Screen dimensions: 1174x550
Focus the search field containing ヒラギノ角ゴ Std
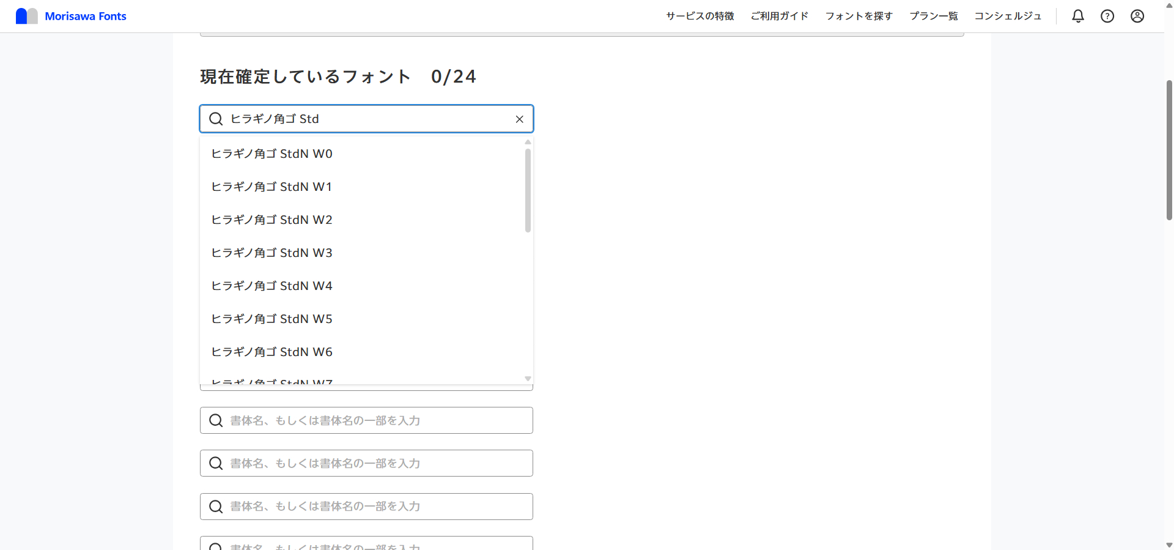[367, 119]
